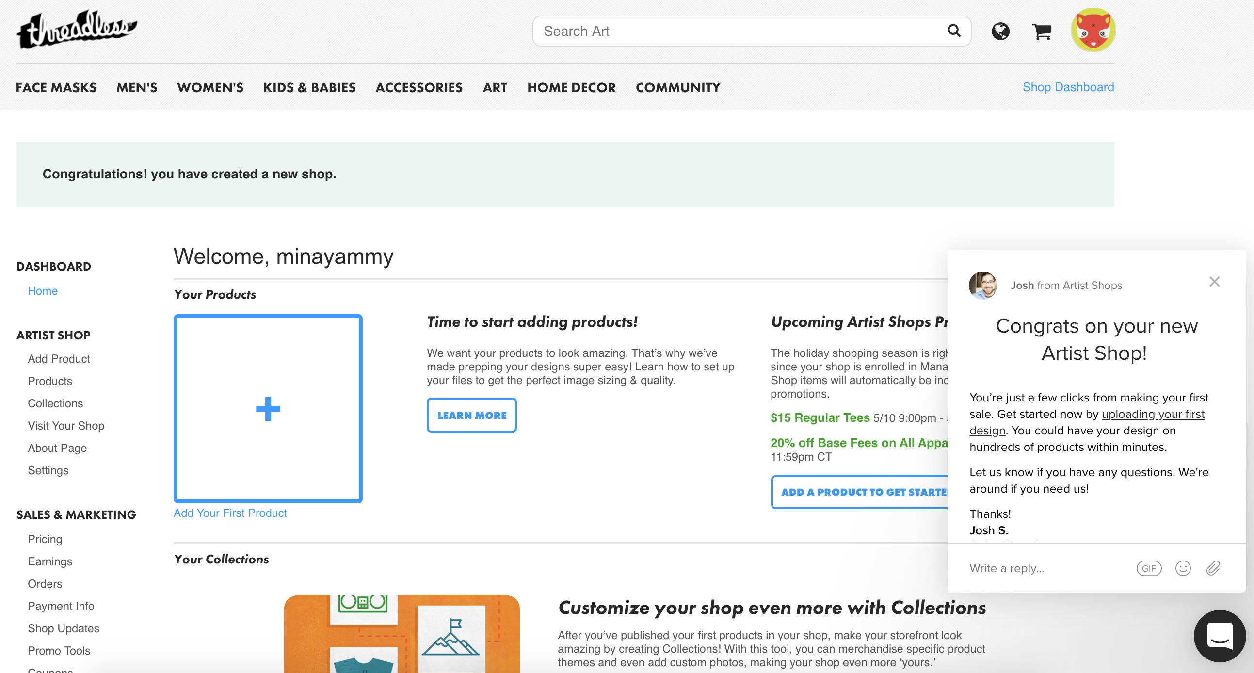Open the Women's menu
Screen dimensions: 1254x673
(x=210, y=88)
